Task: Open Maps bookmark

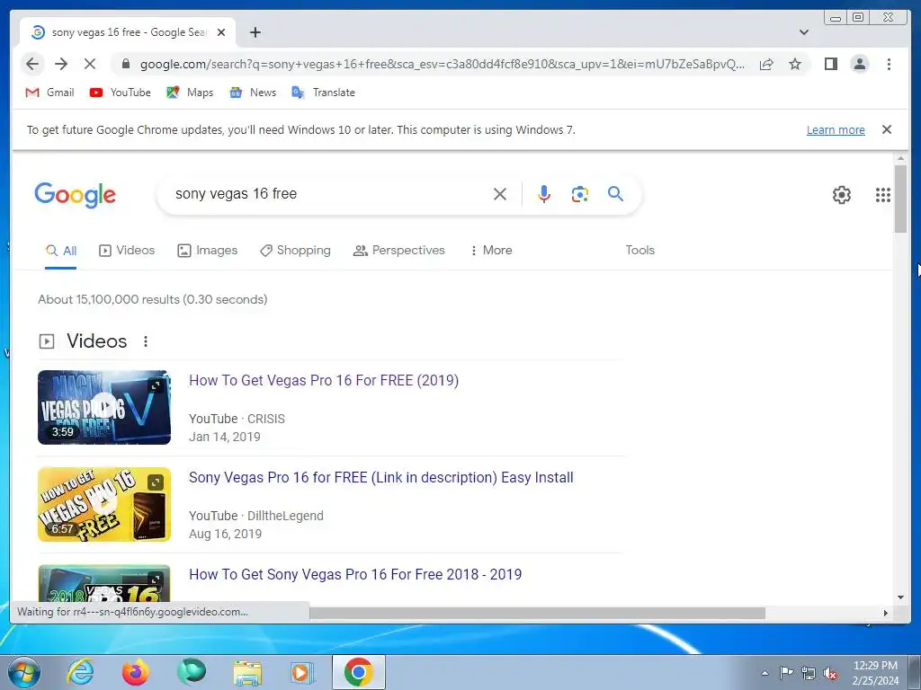Action: pos(190,93)
